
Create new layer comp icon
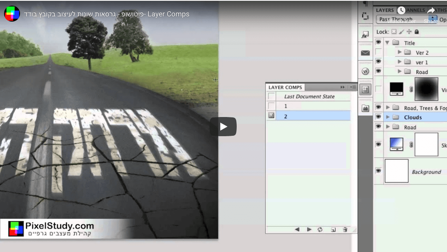pos(333,230)
